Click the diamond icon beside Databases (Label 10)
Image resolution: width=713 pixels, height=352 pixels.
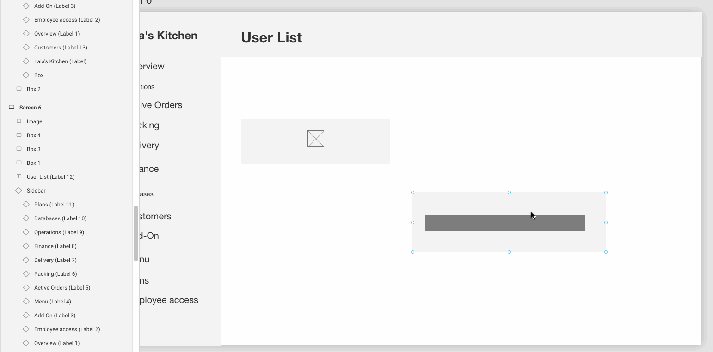(26, 218)
